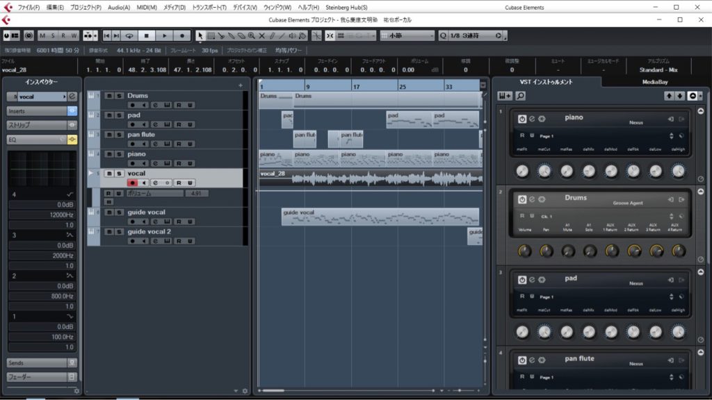Disable record enable on vocal track
This screenshot has width=712, height=400.
[131, 183]
